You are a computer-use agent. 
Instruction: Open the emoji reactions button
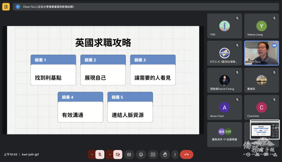(141, 155)
